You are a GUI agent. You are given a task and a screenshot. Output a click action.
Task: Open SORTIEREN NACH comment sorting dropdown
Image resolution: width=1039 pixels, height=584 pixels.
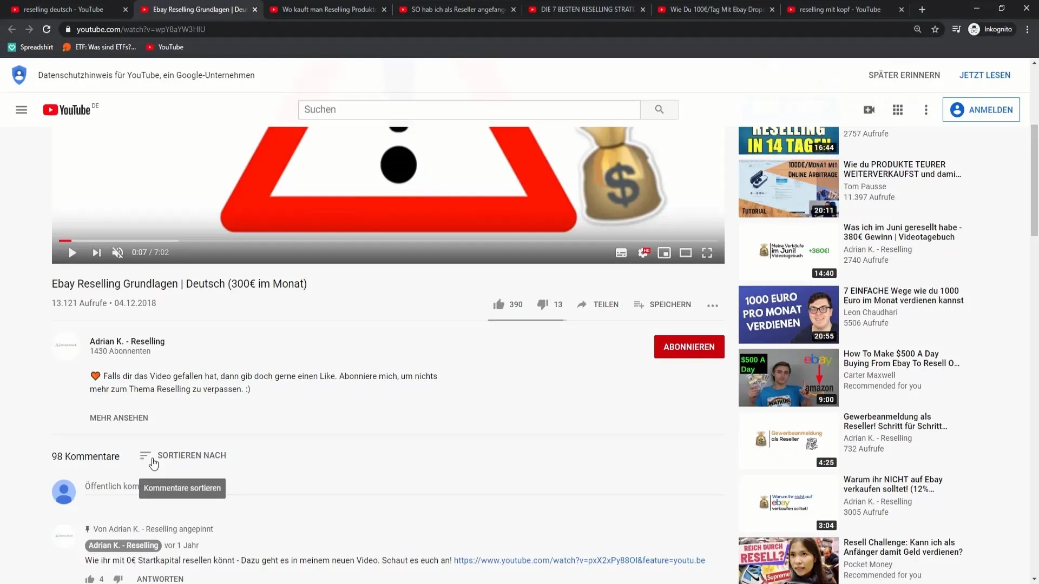[183, 455]
